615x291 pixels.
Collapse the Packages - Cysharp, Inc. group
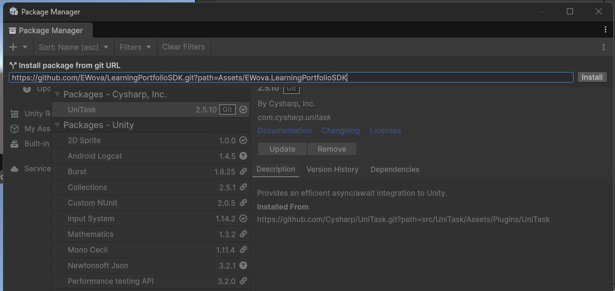click(x=57, y=94)
